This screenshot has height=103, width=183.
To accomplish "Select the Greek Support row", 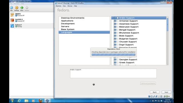I will 139,63.
